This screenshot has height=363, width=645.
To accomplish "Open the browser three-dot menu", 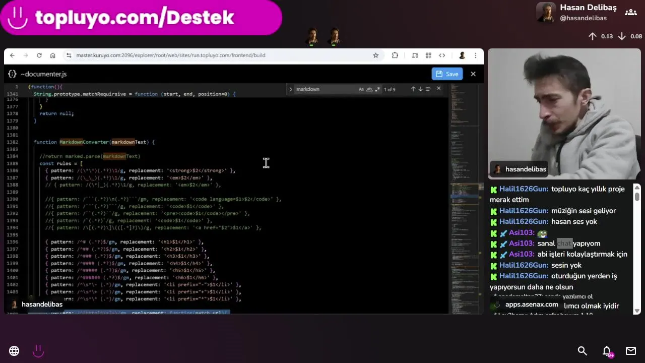I will [475, 55].
